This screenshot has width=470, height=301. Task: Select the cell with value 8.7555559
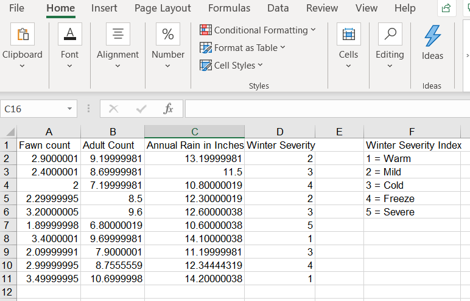[x=113, y=265]
